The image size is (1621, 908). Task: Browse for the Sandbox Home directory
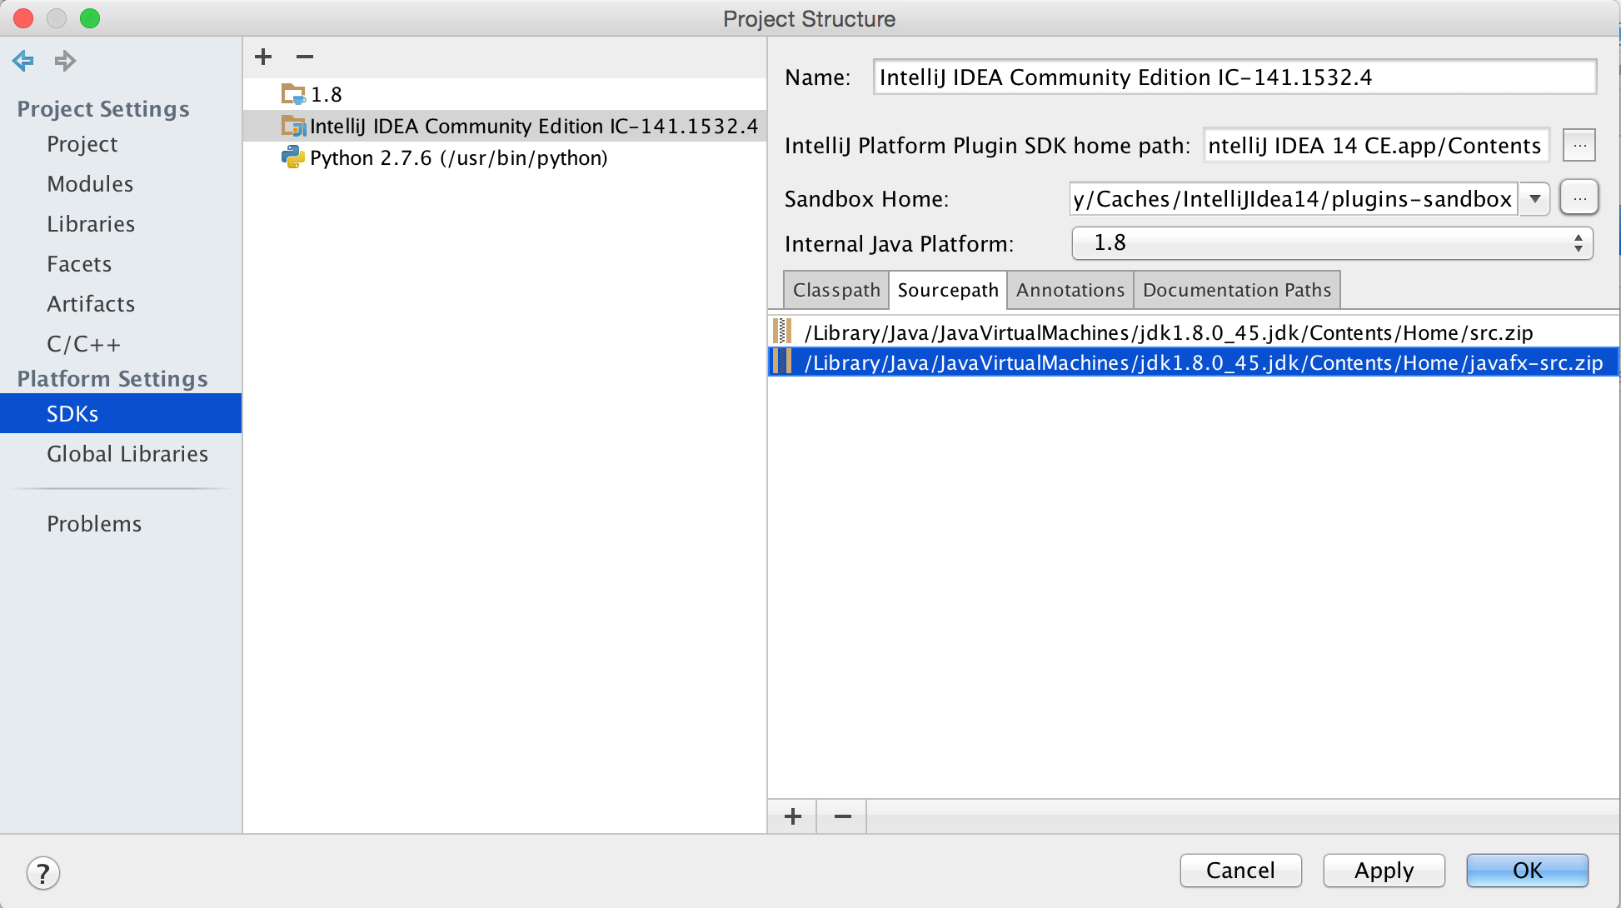[1579, 197]
